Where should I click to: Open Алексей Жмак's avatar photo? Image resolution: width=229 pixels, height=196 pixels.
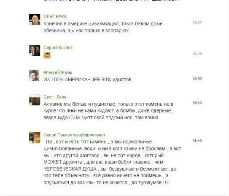click(x=34, y=75)
